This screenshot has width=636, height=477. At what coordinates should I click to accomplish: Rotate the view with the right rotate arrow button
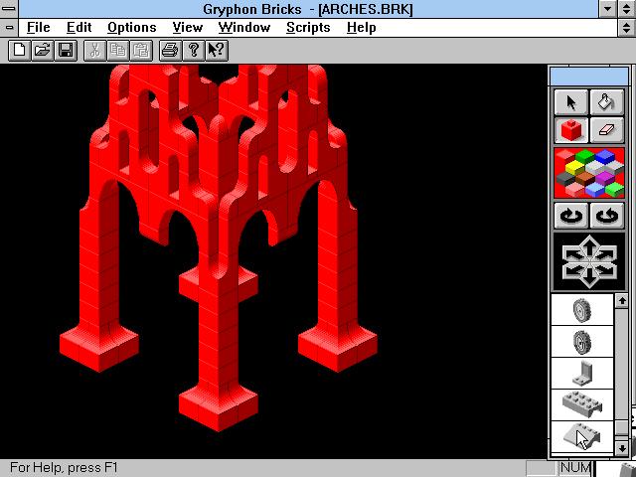607,216
